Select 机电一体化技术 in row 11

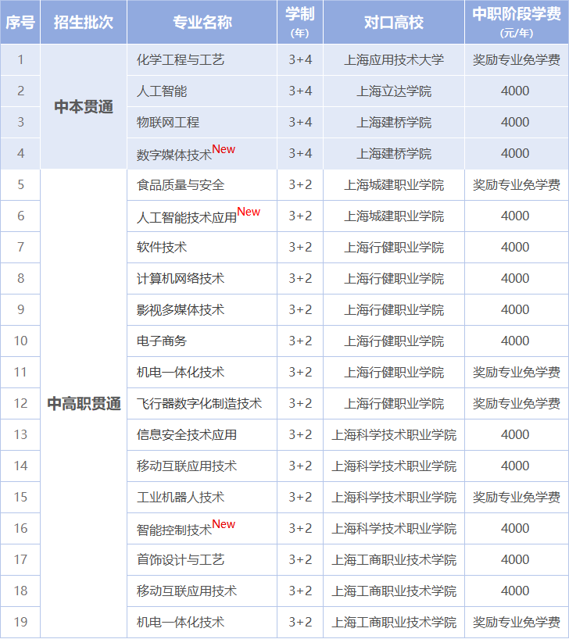pyautogui.click(x=202, y=372)
